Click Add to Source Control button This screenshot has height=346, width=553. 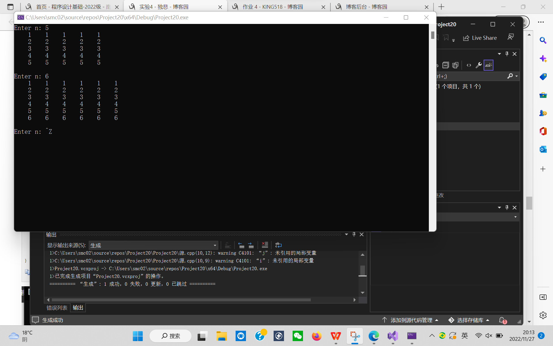411,320
